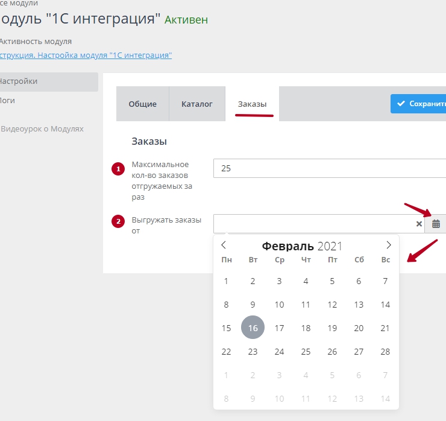Switch to the Общие tab
The width and height of the screenshot is (446, 421).
point(142,104)
